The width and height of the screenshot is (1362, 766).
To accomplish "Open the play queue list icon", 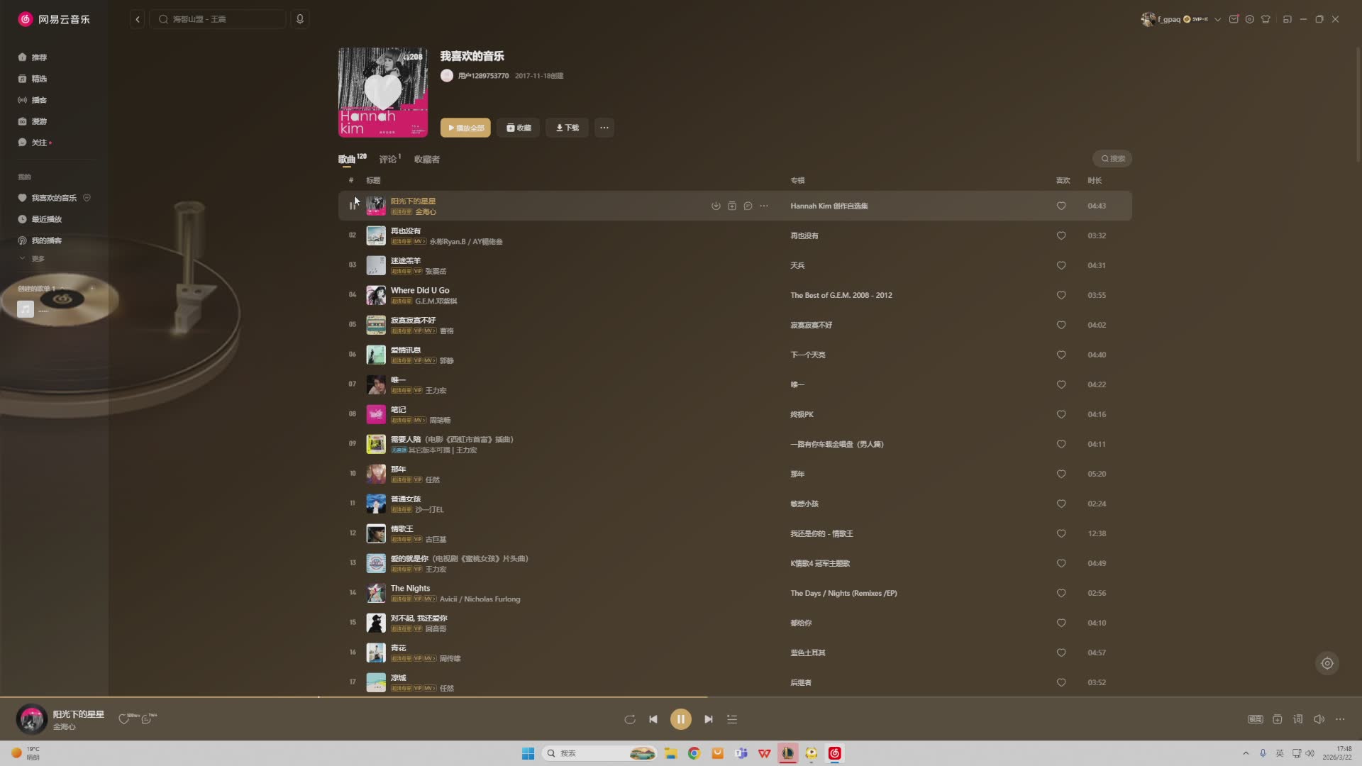I will point(732,719).
